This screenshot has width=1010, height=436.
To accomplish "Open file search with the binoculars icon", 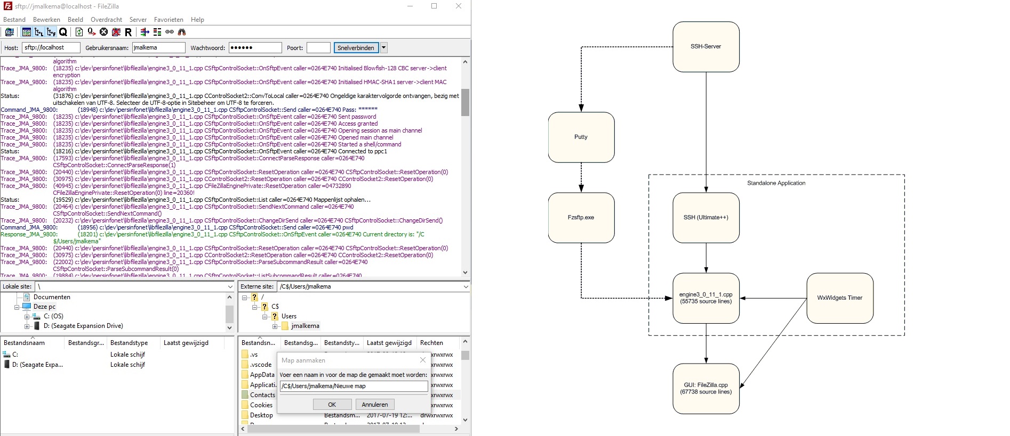I will (x=182, y=32).
